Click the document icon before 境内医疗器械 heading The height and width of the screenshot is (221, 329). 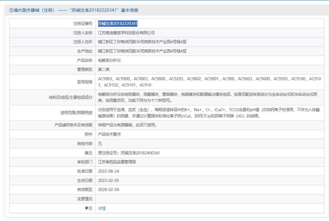coord(11,10)
